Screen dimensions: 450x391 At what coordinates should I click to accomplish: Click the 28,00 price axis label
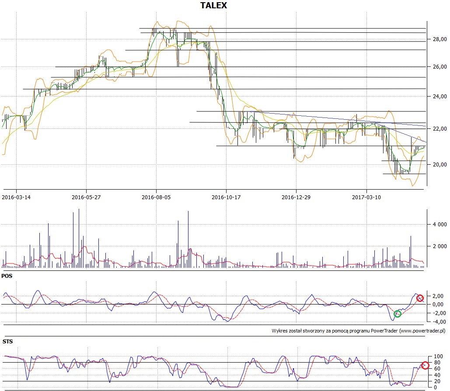[440, 39]
